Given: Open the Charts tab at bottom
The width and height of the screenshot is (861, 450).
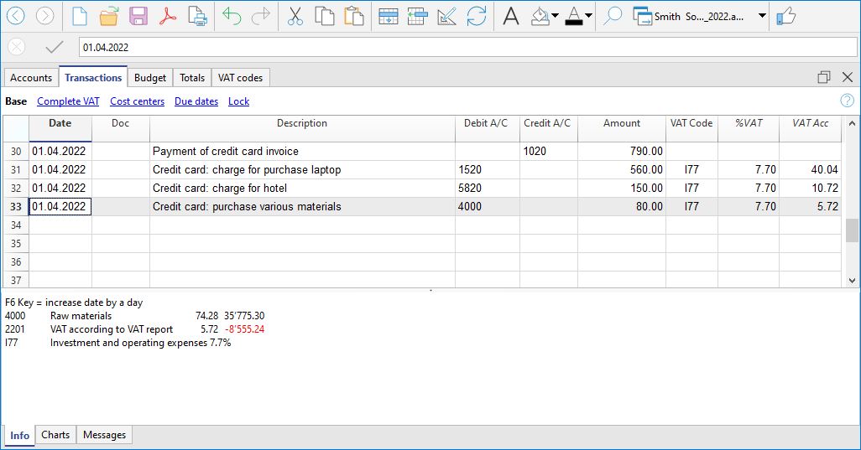Looking at the screenshot, I should 55,435.
